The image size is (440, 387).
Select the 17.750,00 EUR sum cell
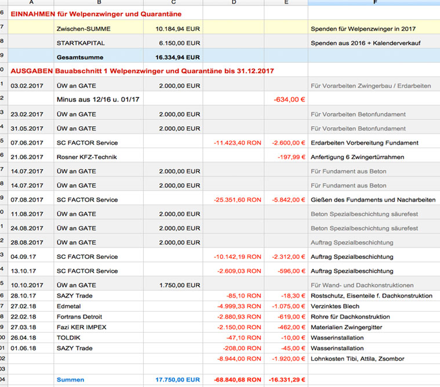point(173,379)
